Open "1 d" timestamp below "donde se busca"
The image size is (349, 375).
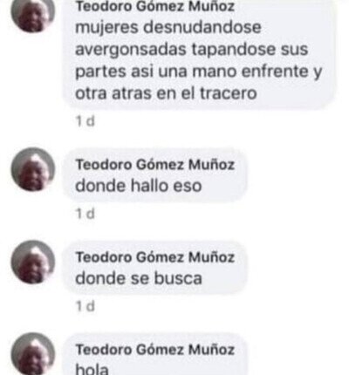pyautogui.click(x=86, y=306)
